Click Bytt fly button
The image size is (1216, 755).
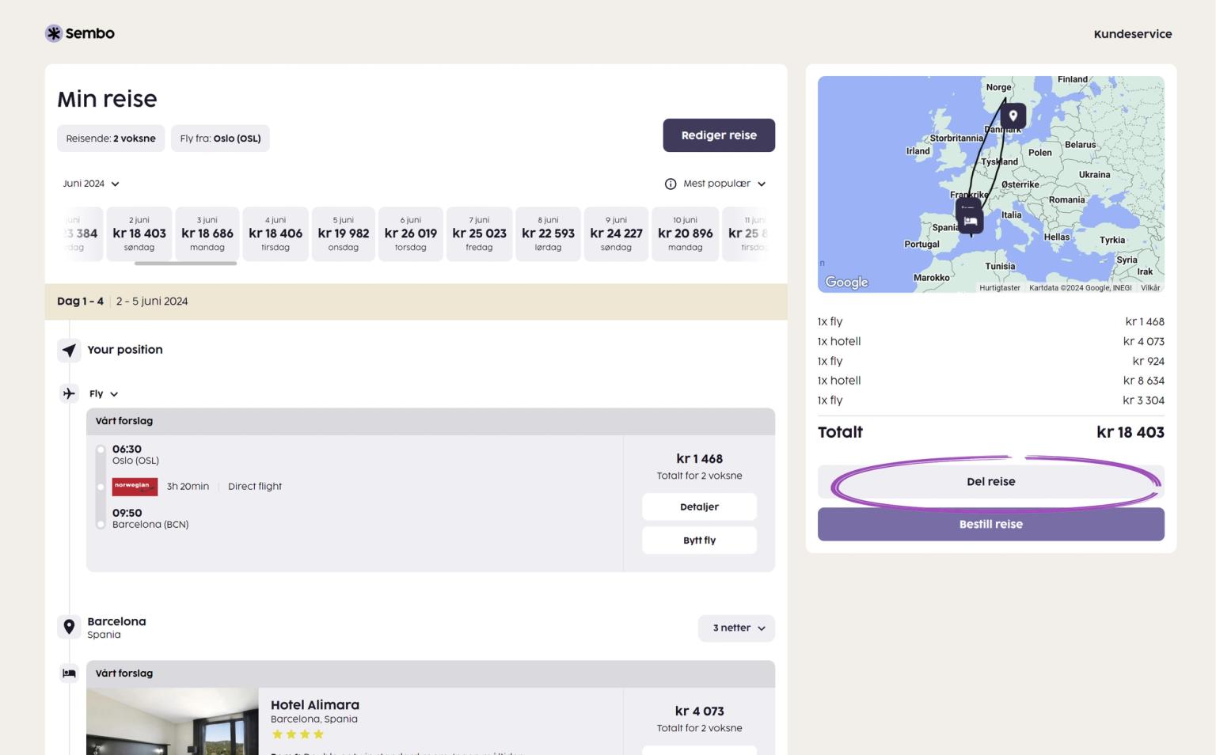pos(699,541)
